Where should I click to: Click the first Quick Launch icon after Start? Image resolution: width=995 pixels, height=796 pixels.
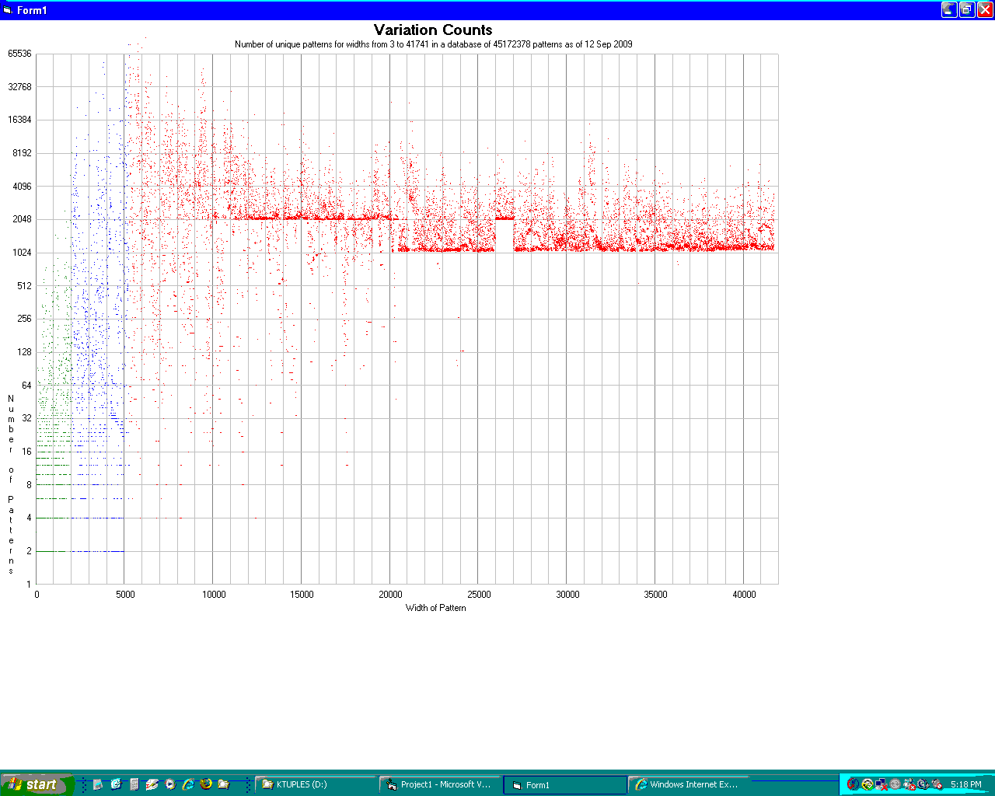(x=98, y=784)
